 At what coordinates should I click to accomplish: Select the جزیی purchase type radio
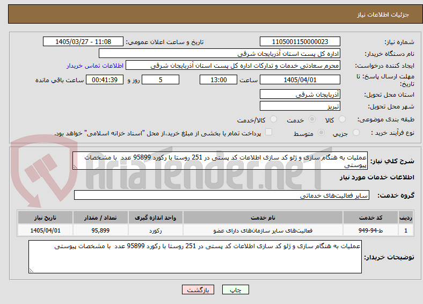click(356, 132)
